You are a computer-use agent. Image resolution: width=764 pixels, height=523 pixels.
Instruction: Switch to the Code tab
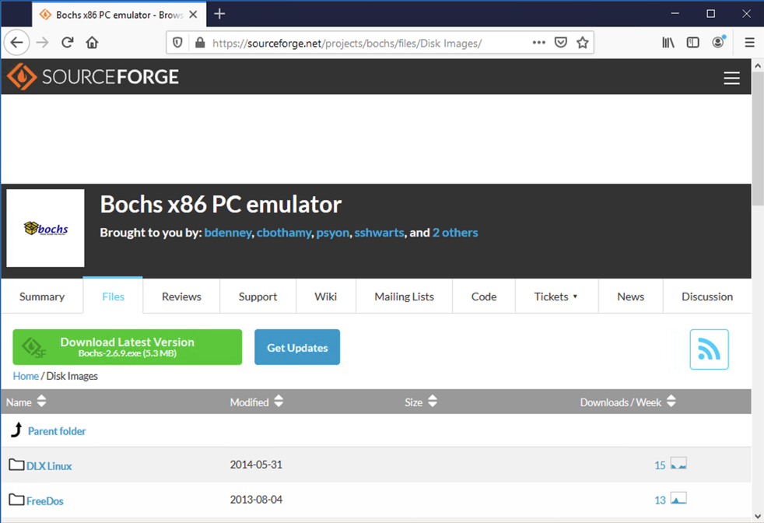(x=484, y=297)
